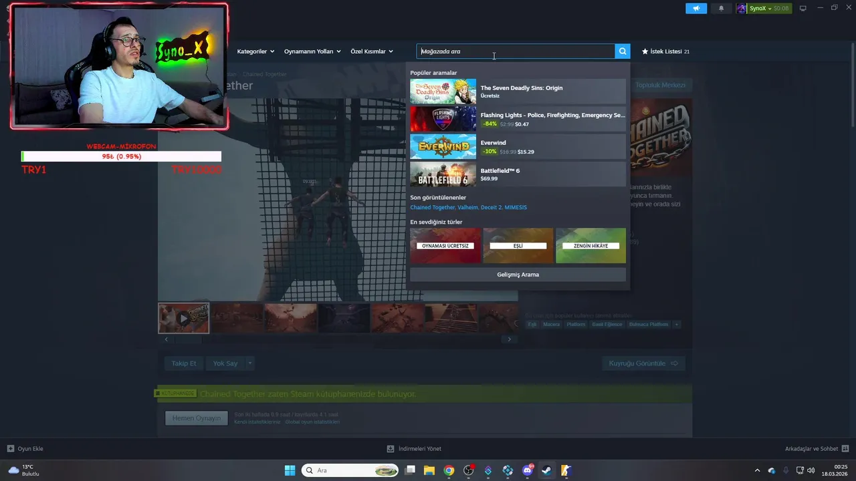
Task: Open the Kategoriler dropdown menu
Action: click(255, 51)
